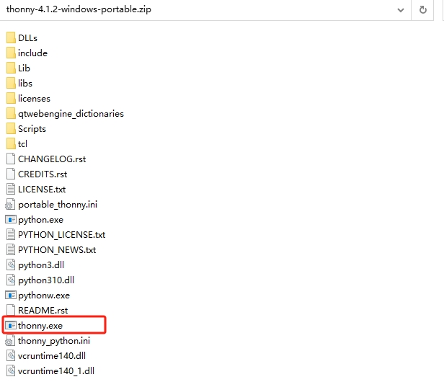Viewport: 444px width, 382px height.
Task: Select the PYTHON_NEWS.txt file name
Action: 57,250
